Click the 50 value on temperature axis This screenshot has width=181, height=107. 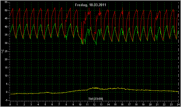[x=6, y=10]
